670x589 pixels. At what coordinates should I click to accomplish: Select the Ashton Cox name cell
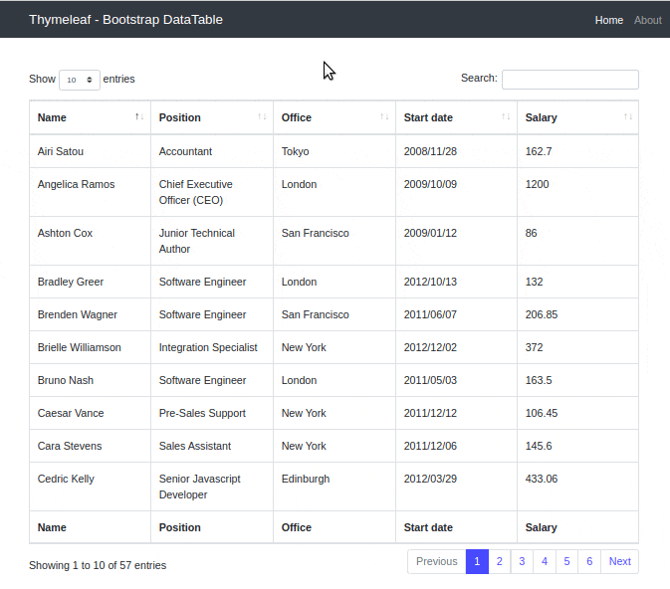[91, 241]
